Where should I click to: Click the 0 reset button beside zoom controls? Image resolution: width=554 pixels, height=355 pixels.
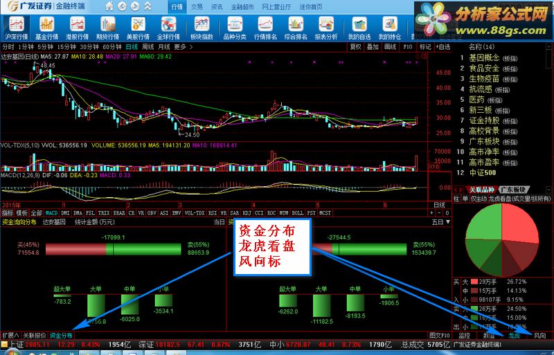pos(447,213)
